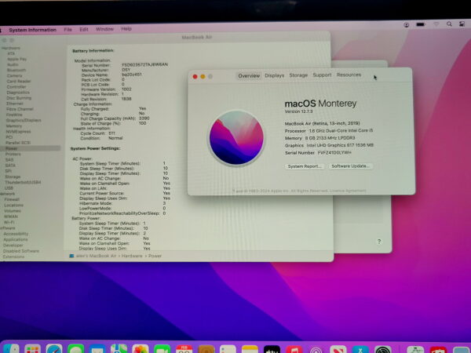The width and height of the screenshot is (471, 353).
Task: Select Wi-Fi under Network
Action: (x=9, y=222)
